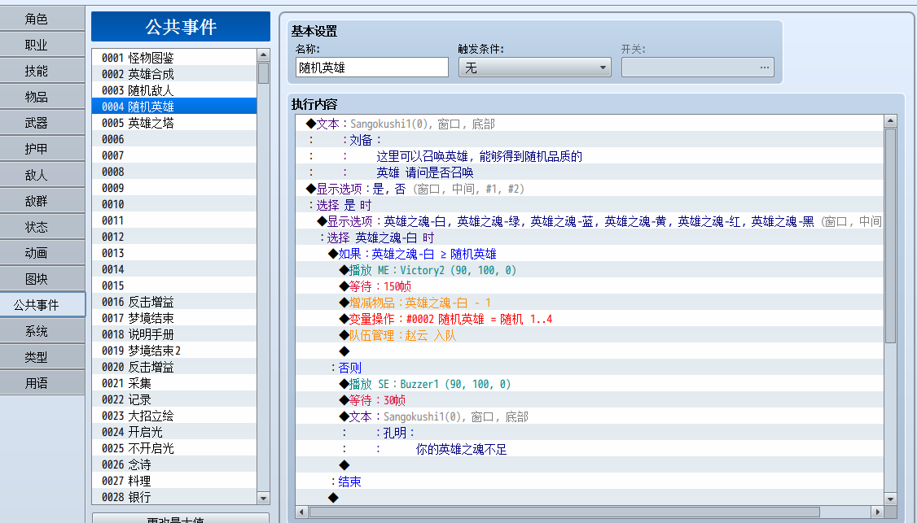917x523 pixels.
Task: Click event list scrollbar down arrow
Action: (x=263, y=499)
